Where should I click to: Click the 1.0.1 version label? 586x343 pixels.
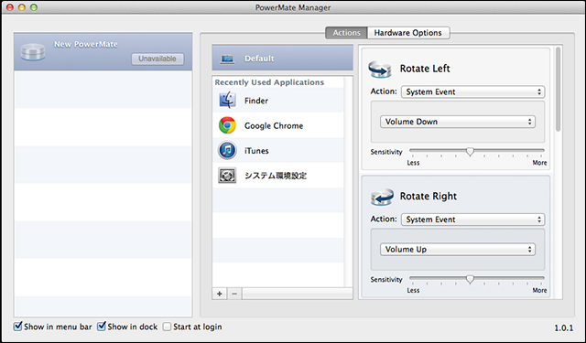564,328
